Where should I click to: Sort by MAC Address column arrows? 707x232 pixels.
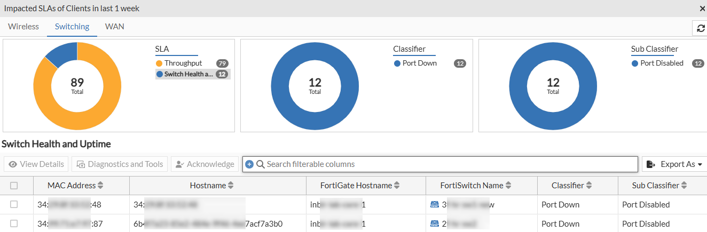100,186
